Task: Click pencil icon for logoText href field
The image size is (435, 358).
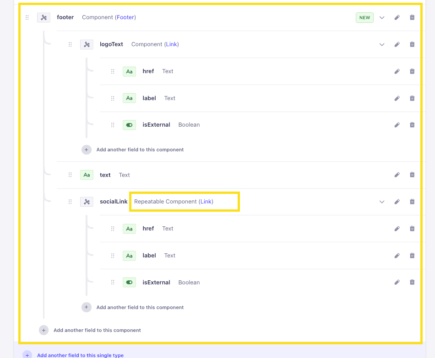Action: pyautogui.click(x=397, y=71)
